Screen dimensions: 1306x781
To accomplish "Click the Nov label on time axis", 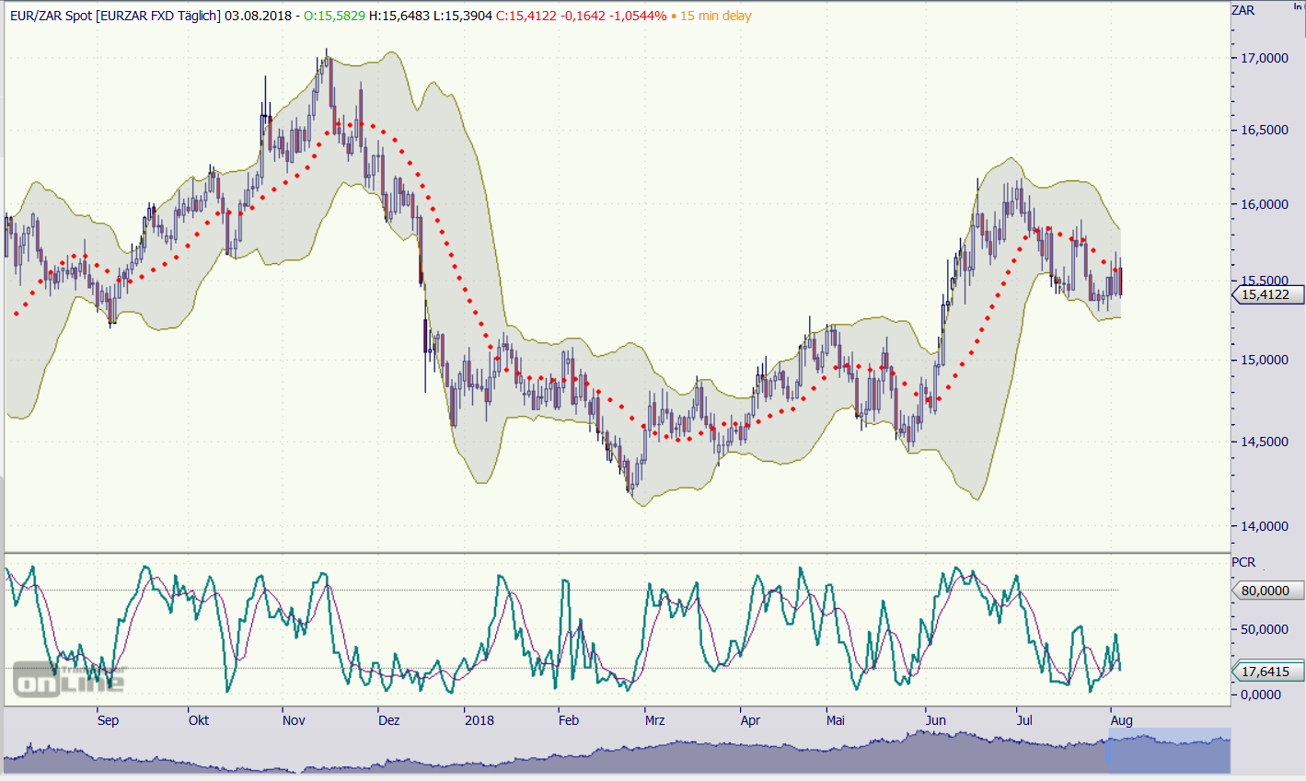I will 294,720.
